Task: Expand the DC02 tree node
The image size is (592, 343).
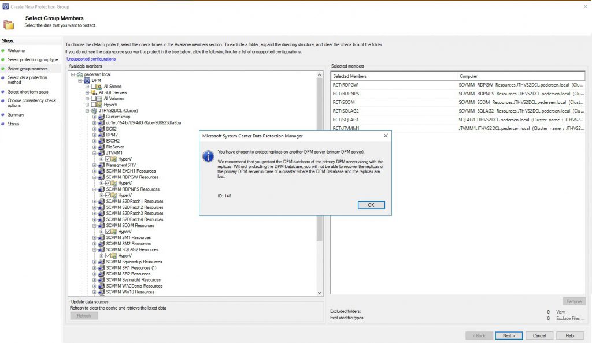Action: (94, 129)
